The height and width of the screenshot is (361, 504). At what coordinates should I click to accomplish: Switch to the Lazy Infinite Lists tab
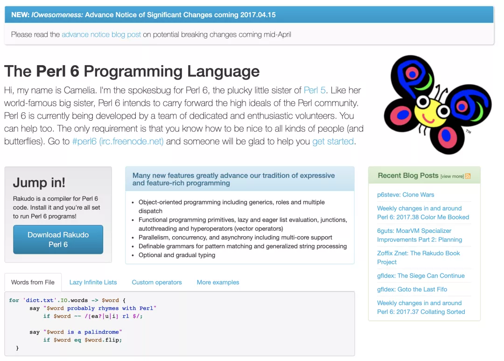pyautogui.click(x=93, y=282)
